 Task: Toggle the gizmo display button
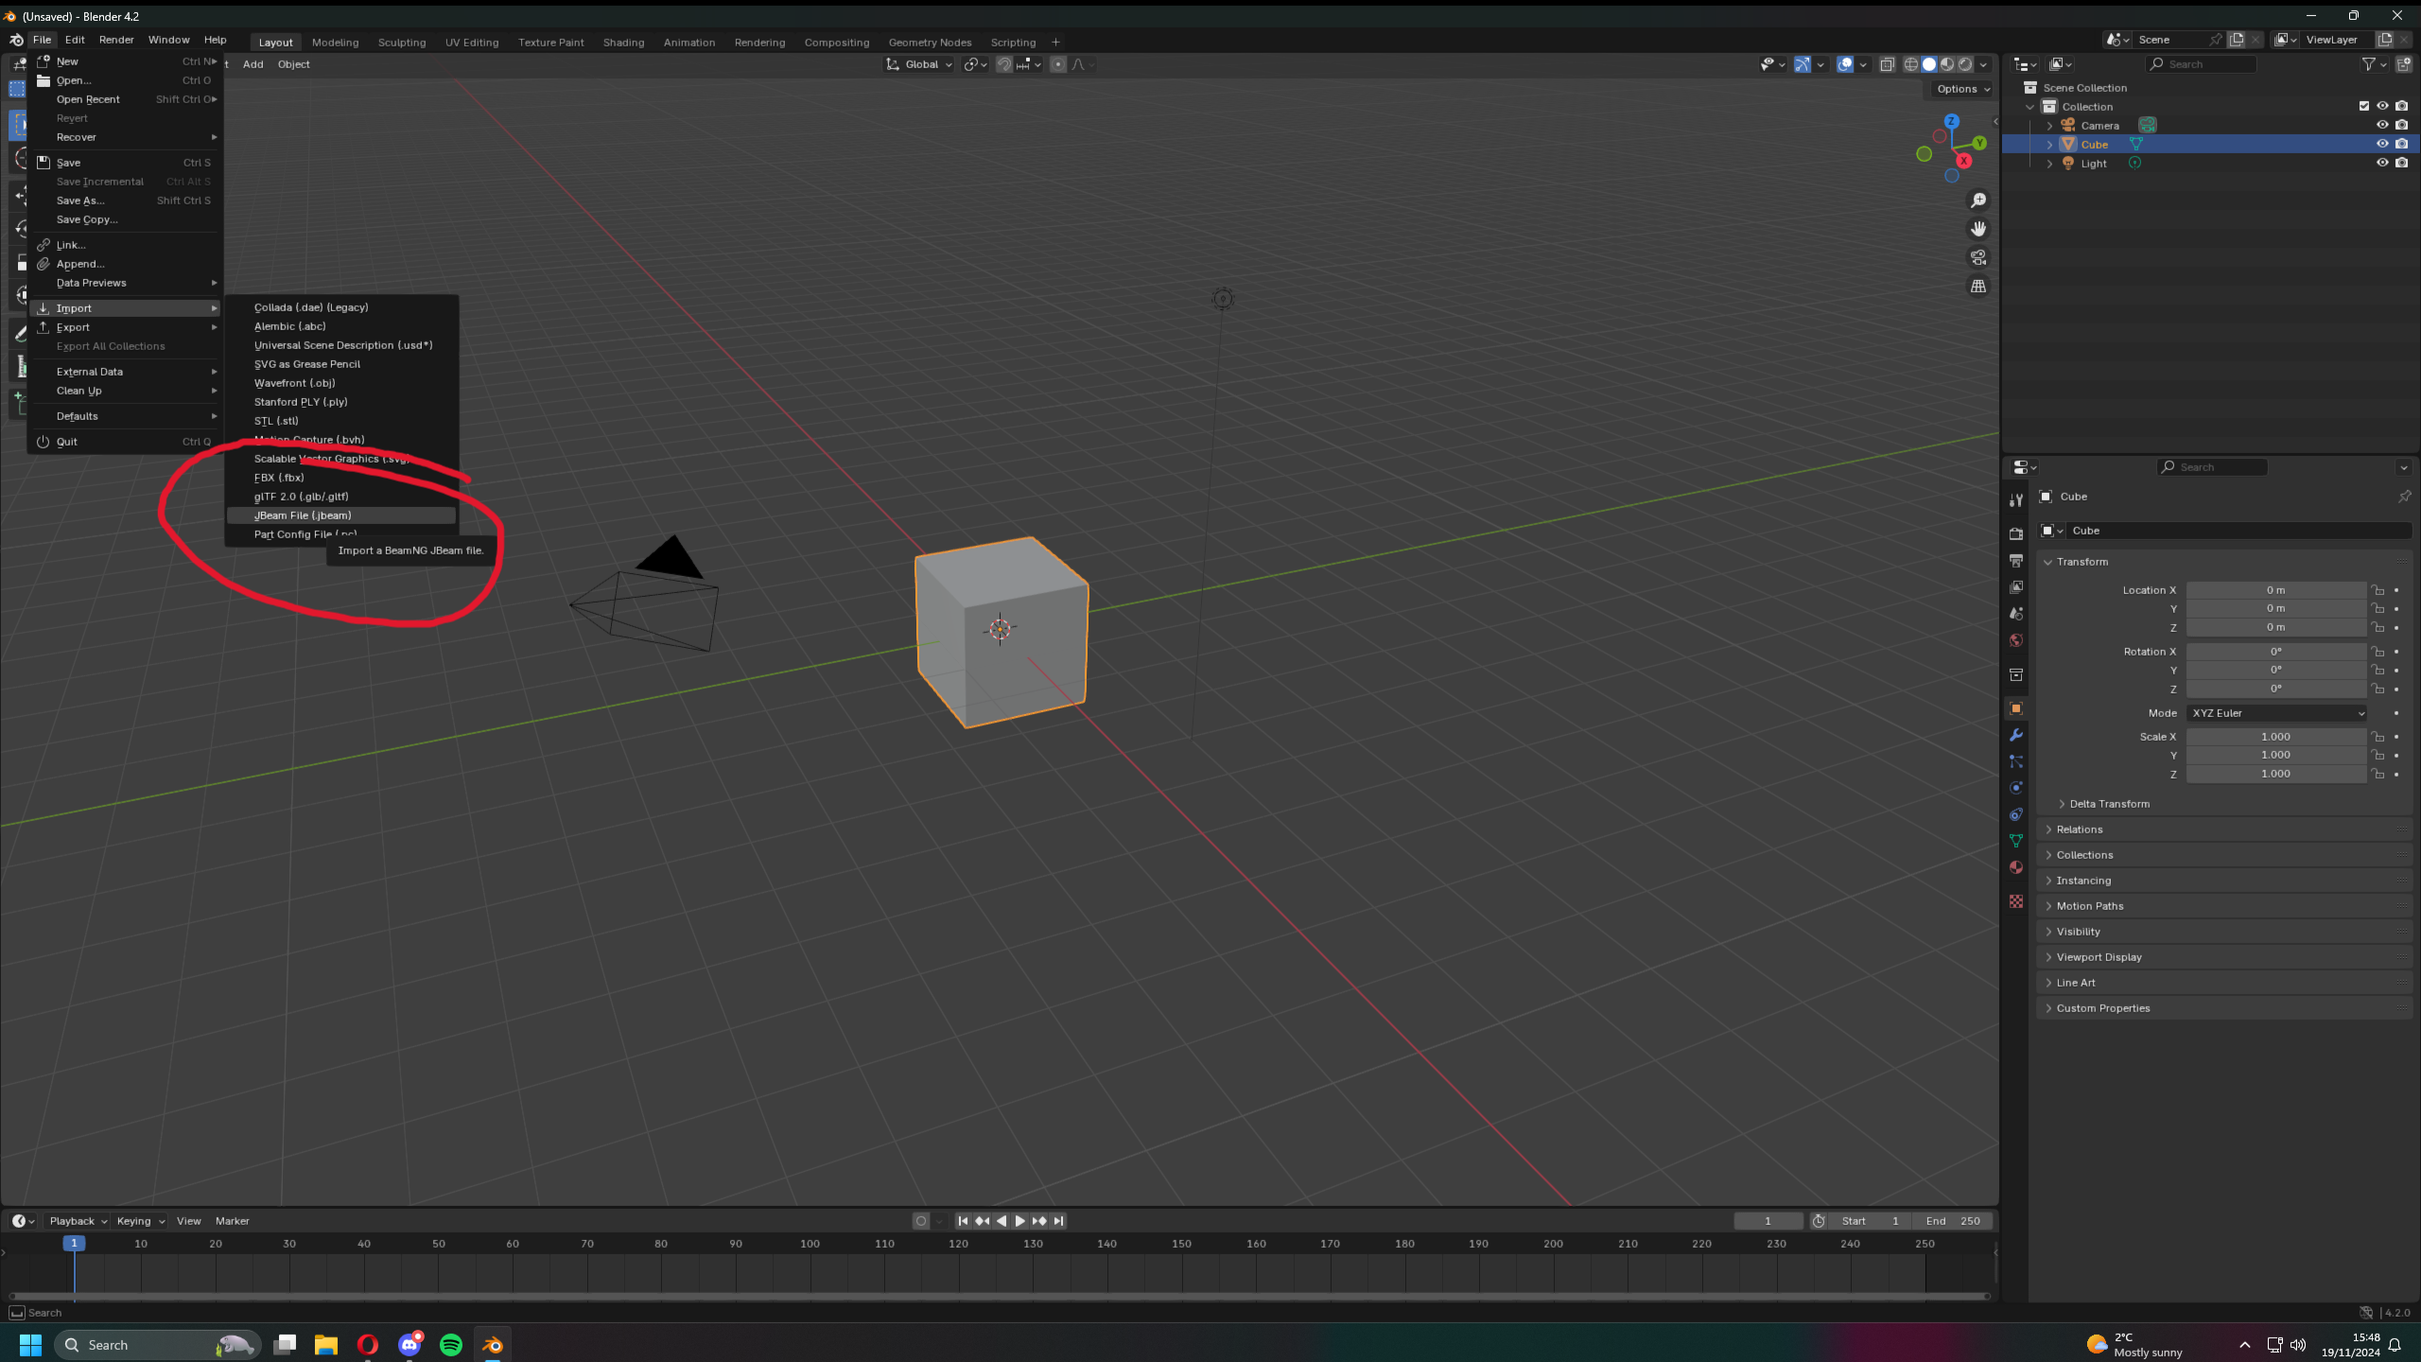tap(1803, 64)
